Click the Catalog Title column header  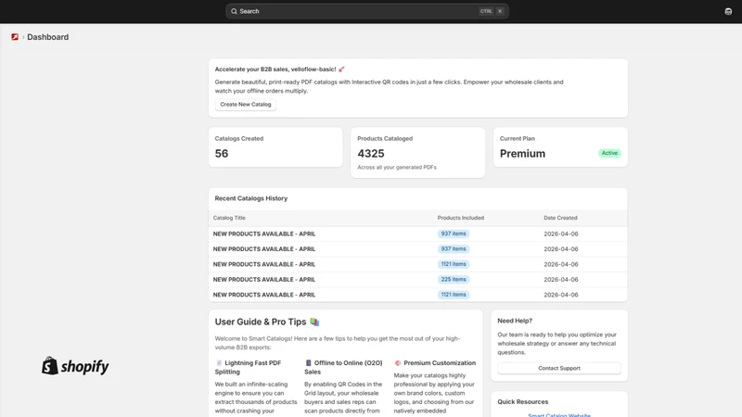click(x=229, y=218)
